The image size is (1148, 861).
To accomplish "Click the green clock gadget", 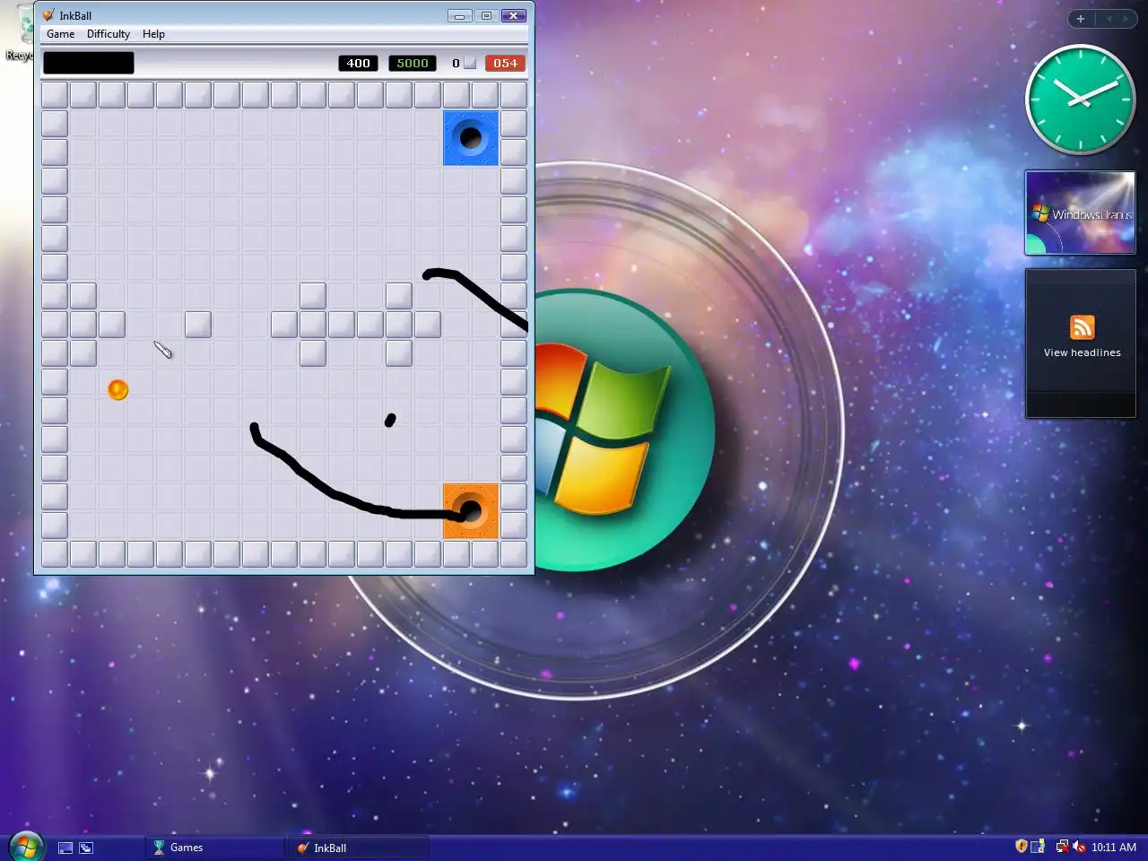I will (1080, 100).
